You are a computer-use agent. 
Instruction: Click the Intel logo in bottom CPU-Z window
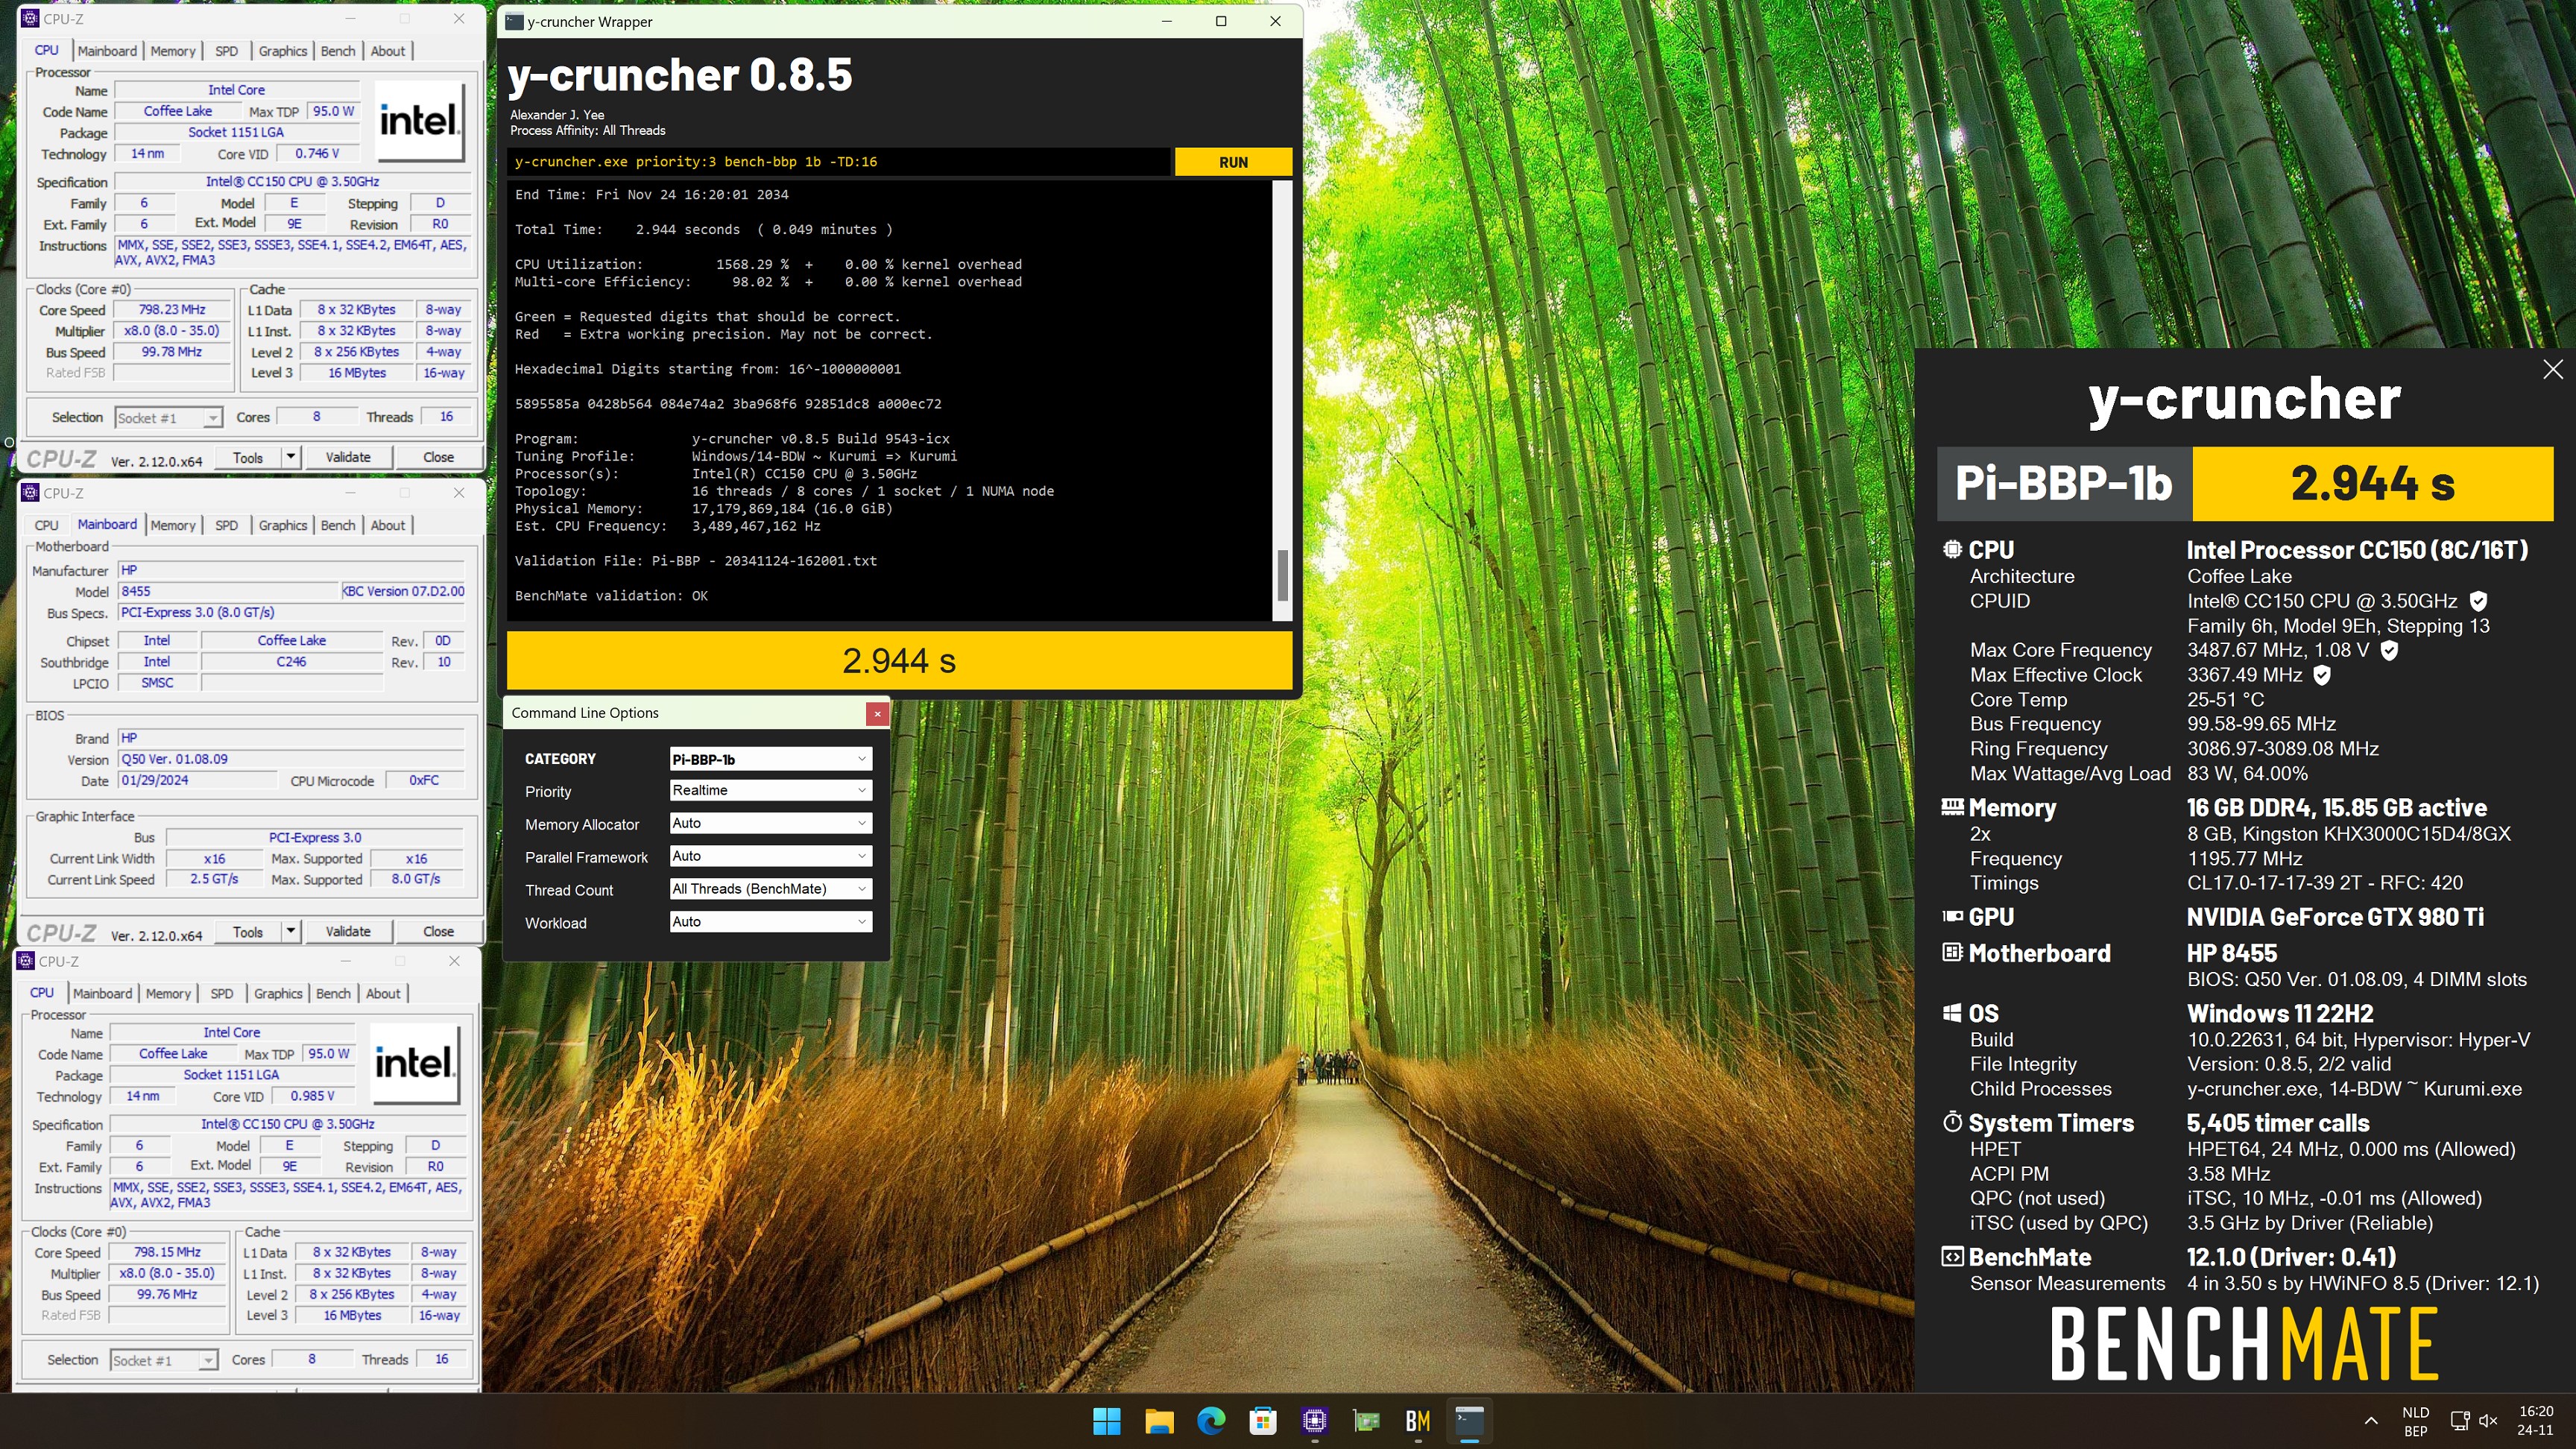tap(415, 1063)
